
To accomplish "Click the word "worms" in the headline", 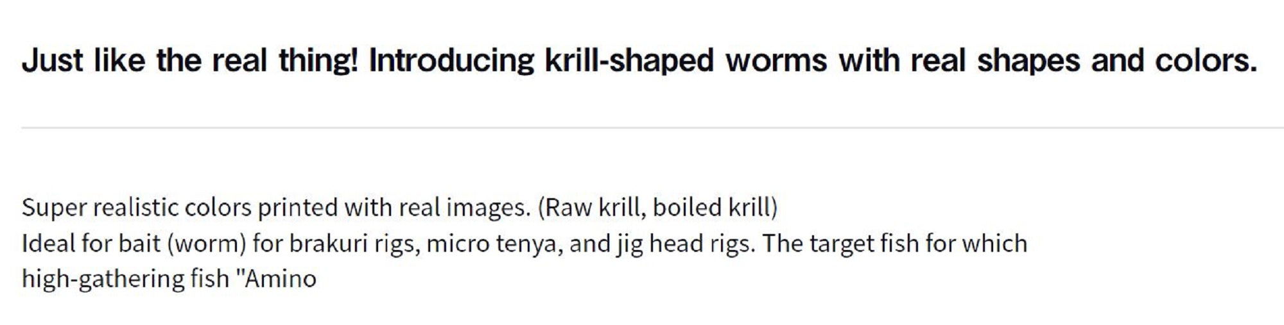I will coord(776,61).
